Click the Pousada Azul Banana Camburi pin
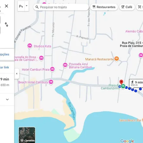This screenshot has height=143, width=143. point(65,65)
